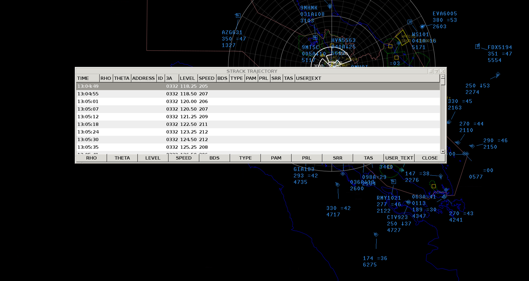
Task: Toggle the BDS column button at bottom
Action: click(x=214, y=158)
